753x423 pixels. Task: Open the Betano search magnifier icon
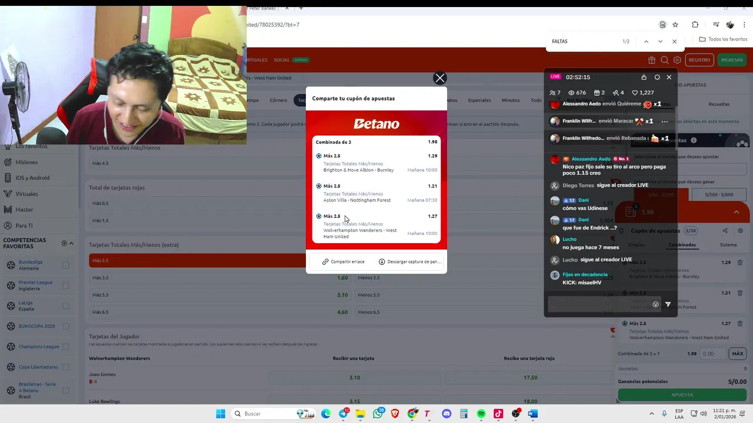pos(664,60)
